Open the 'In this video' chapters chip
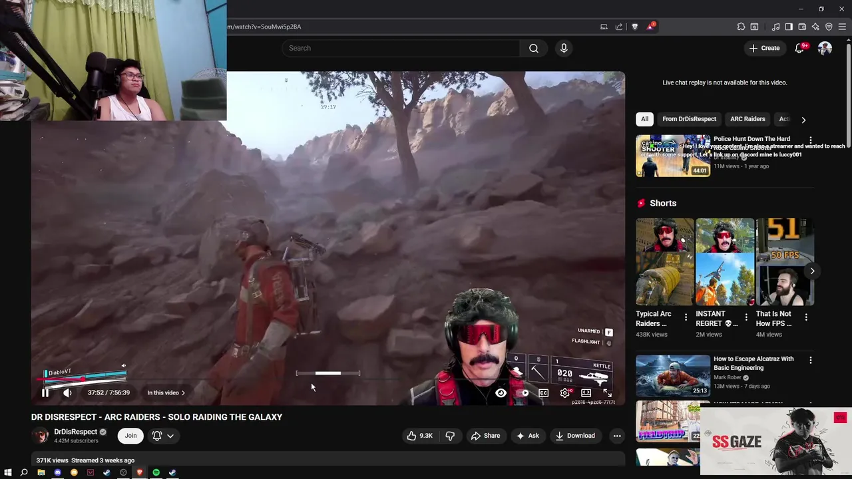The width and height of the screenshot is (852, 479). [166, 393]
